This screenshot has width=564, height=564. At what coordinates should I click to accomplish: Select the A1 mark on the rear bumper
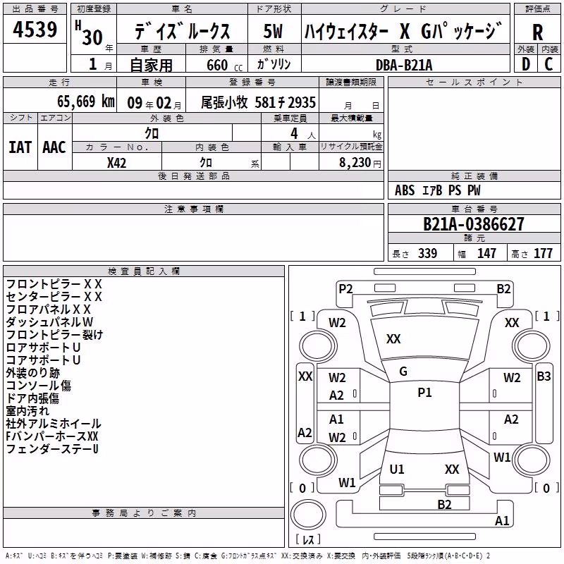[502, 520]
